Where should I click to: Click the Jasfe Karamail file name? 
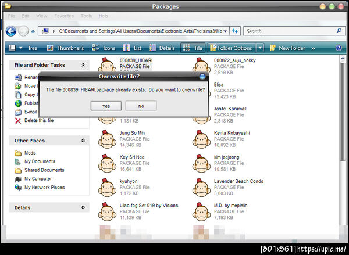(230, 109)
